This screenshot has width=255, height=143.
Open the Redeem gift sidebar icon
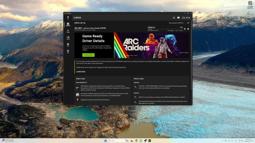(x=68, y=45)
